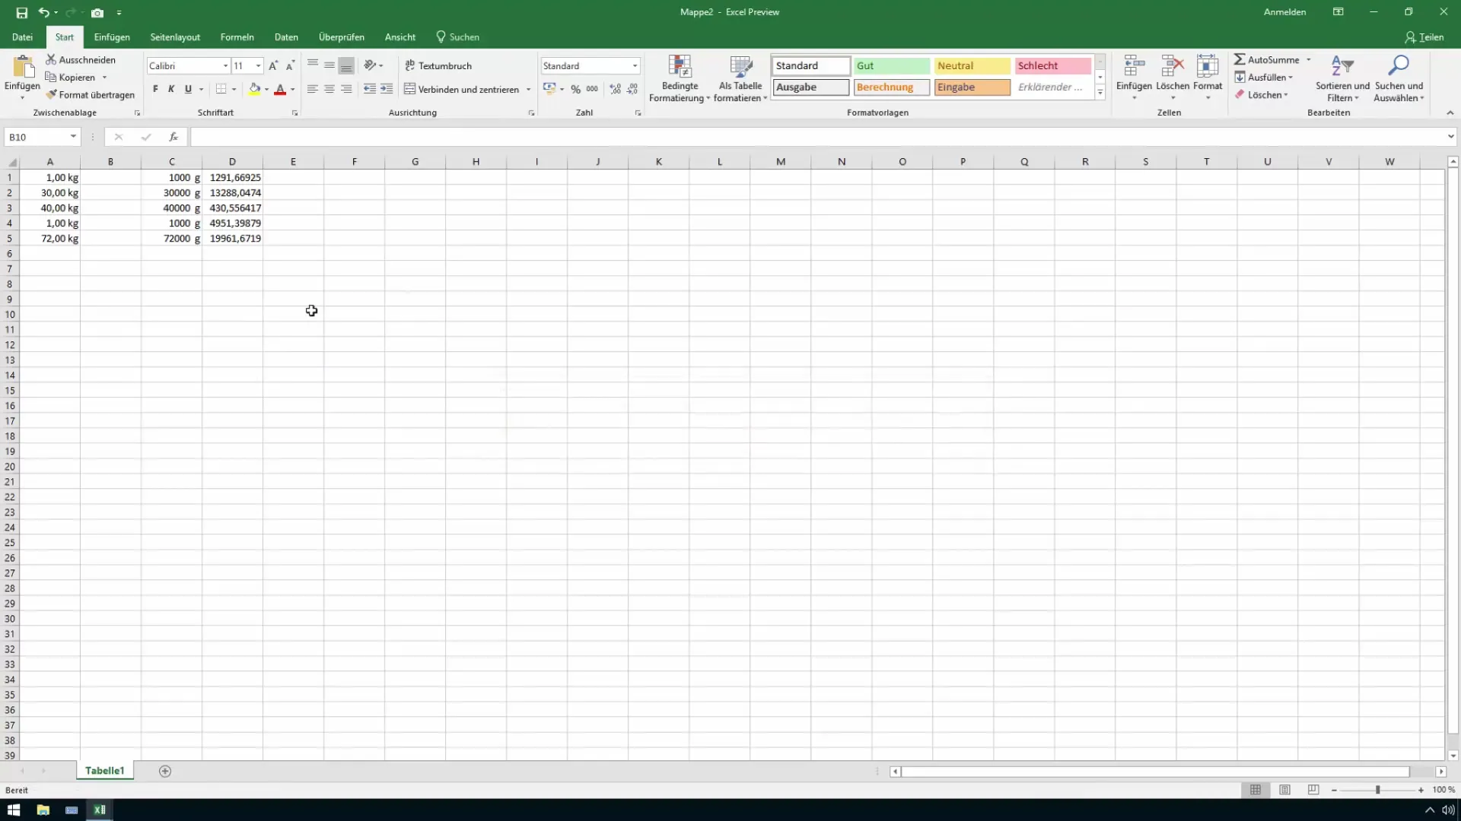This screenshot has height=821, width=1461.
Task: Adjust the zoom slider handle
Action: click(x=1377, y=791)
